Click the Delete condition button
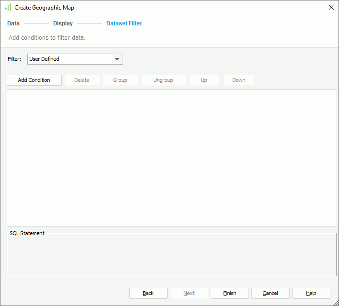Image resolution: width=339 pixels, height=306 pixels. pyautogui.click(x=82, y=80)
